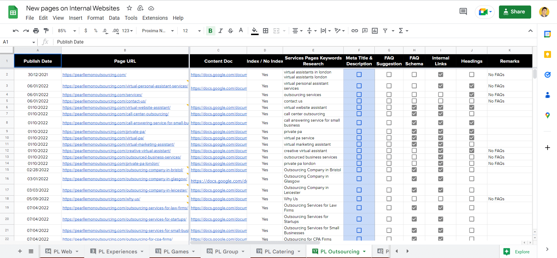The image size is (557, 258).
Task: Open Google Maps side panel
Action: pyautogui.click(x=547, y=116)
